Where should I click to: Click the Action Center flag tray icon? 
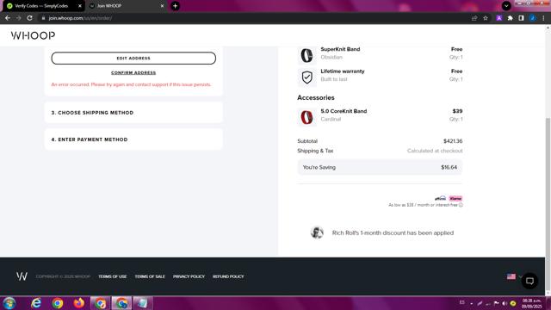tap(496, 303)
